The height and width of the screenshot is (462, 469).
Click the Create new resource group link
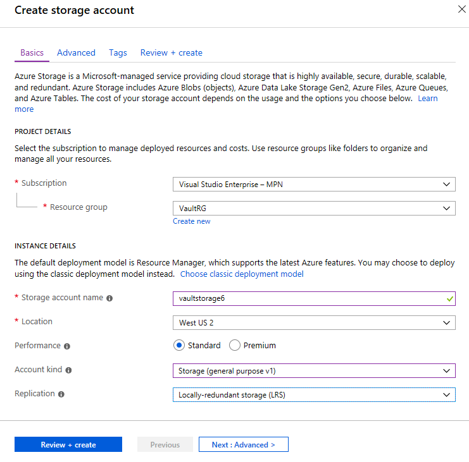coord(192,221)
